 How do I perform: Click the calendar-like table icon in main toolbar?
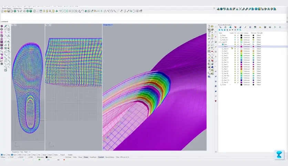(x=41, y=11)
